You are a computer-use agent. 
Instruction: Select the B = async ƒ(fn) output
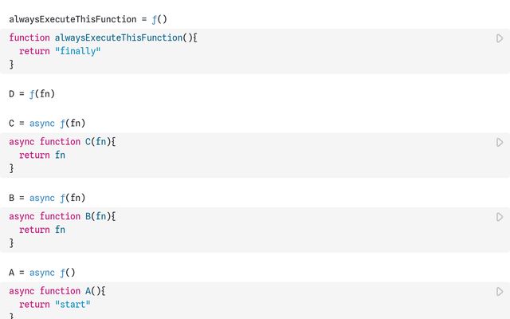(47, 198)
